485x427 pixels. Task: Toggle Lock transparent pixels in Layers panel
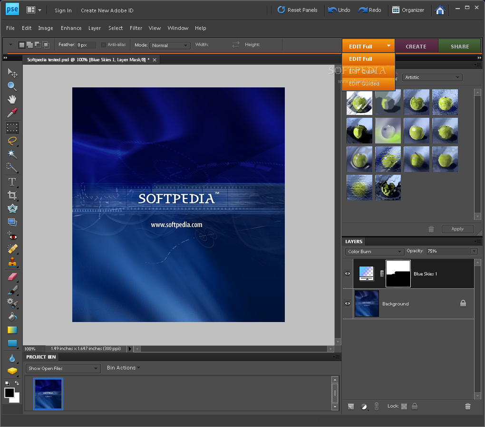pos(404,406)
